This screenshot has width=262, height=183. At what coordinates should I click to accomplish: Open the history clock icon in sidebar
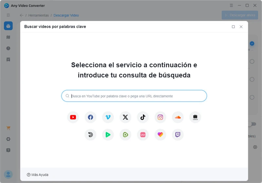point(9,48)
